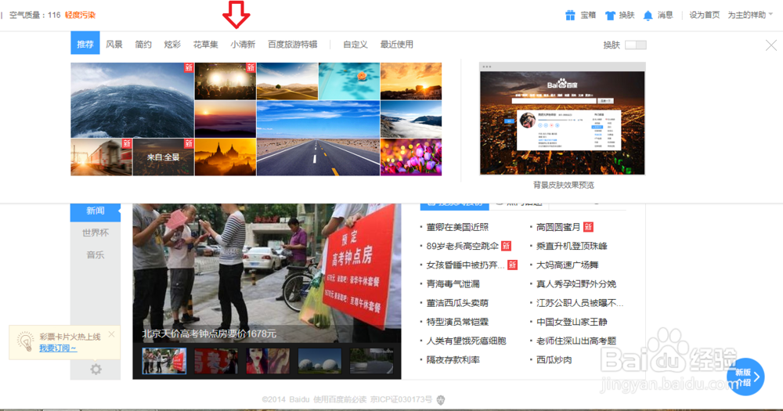Open news 89岁老兵高空跳伞
The height and width of the screenshot is (411, 783).
click(x=463, y=246)
